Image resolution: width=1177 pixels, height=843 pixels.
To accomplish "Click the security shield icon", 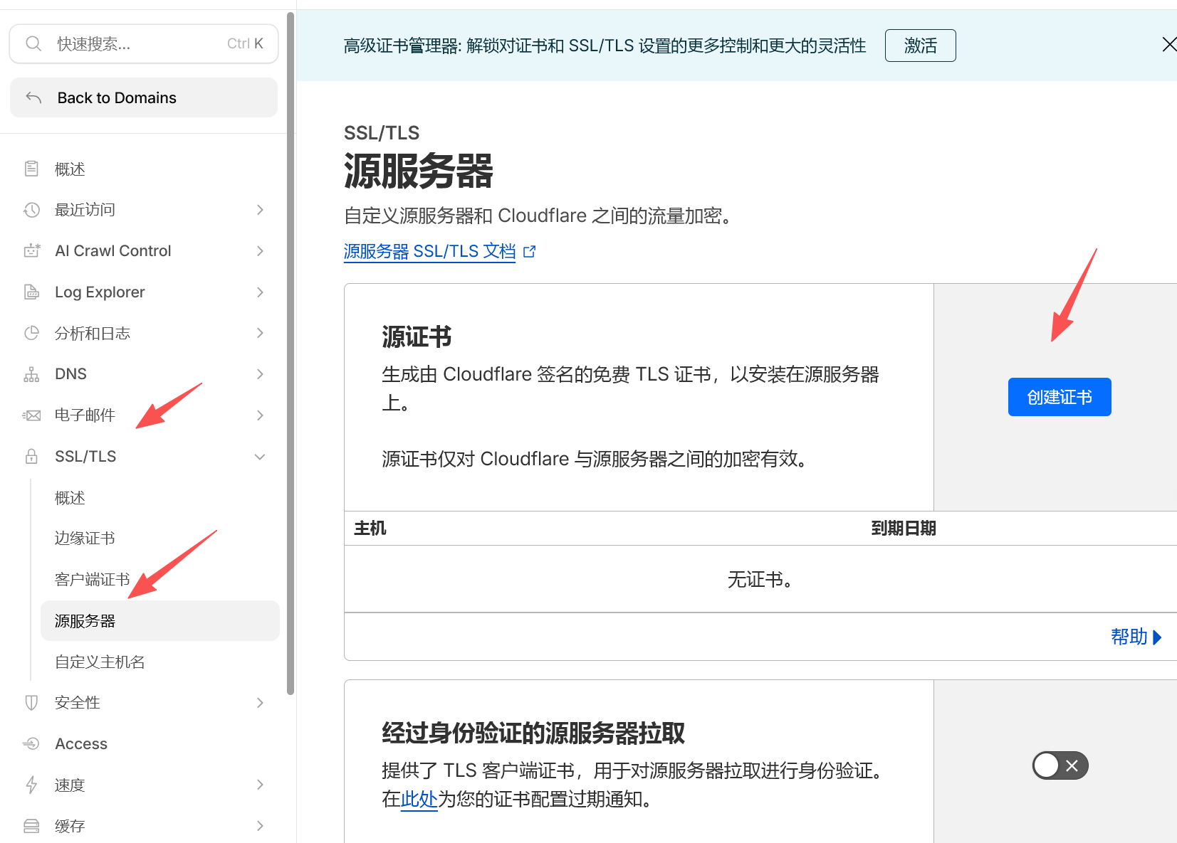I will [x=31, y=703].
